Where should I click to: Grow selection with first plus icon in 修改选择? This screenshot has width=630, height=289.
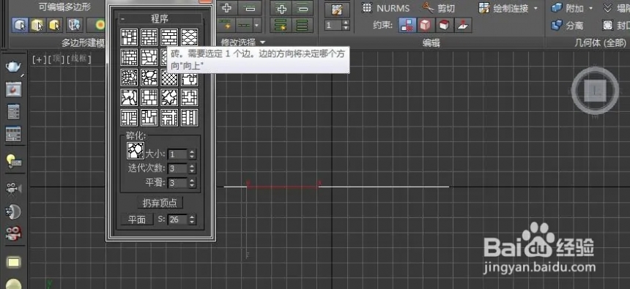pyautogui.click(x=227, y=7)
